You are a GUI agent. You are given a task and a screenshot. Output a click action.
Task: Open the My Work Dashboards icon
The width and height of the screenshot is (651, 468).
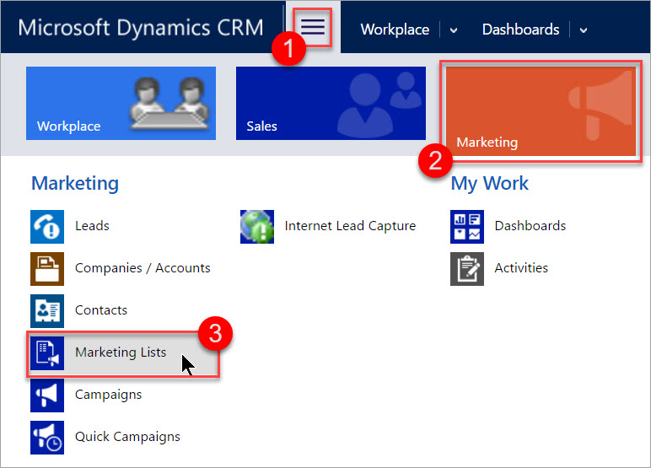[466, 226]
